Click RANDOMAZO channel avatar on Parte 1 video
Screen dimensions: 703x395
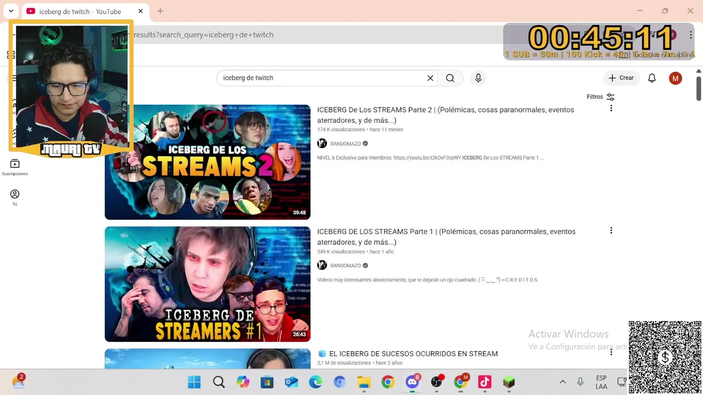click(322, 265)
